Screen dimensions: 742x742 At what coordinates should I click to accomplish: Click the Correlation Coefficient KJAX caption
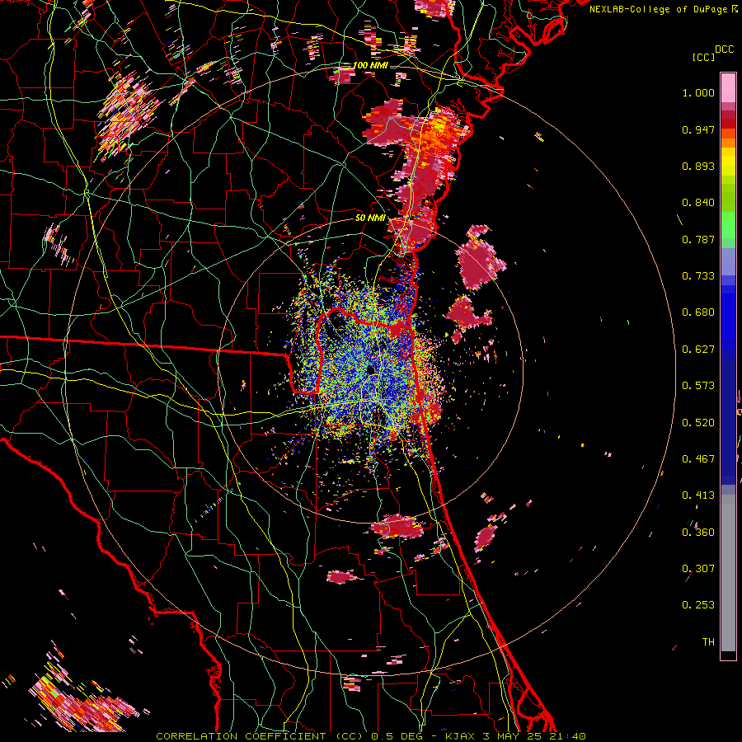(371, 736)
